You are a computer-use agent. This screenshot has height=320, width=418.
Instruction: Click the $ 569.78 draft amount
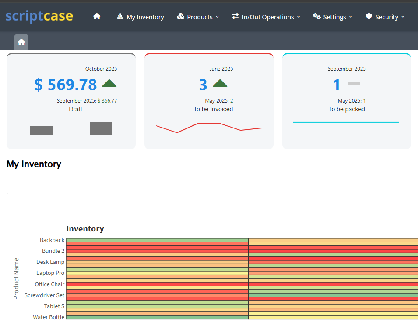pyautogui.click(x=66, y=85)
